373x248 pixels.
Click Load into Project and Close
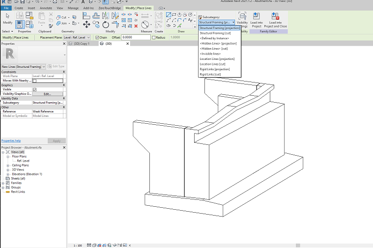tap(275, 20)
